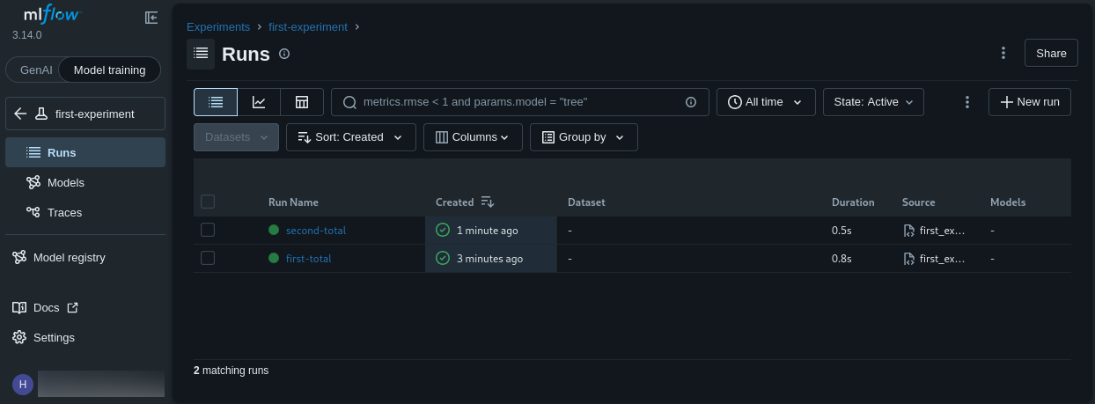Select the second-total run checkbox
Image resolution: width=1095 pixels, height=404 pixels.
(x=208, y=230)
